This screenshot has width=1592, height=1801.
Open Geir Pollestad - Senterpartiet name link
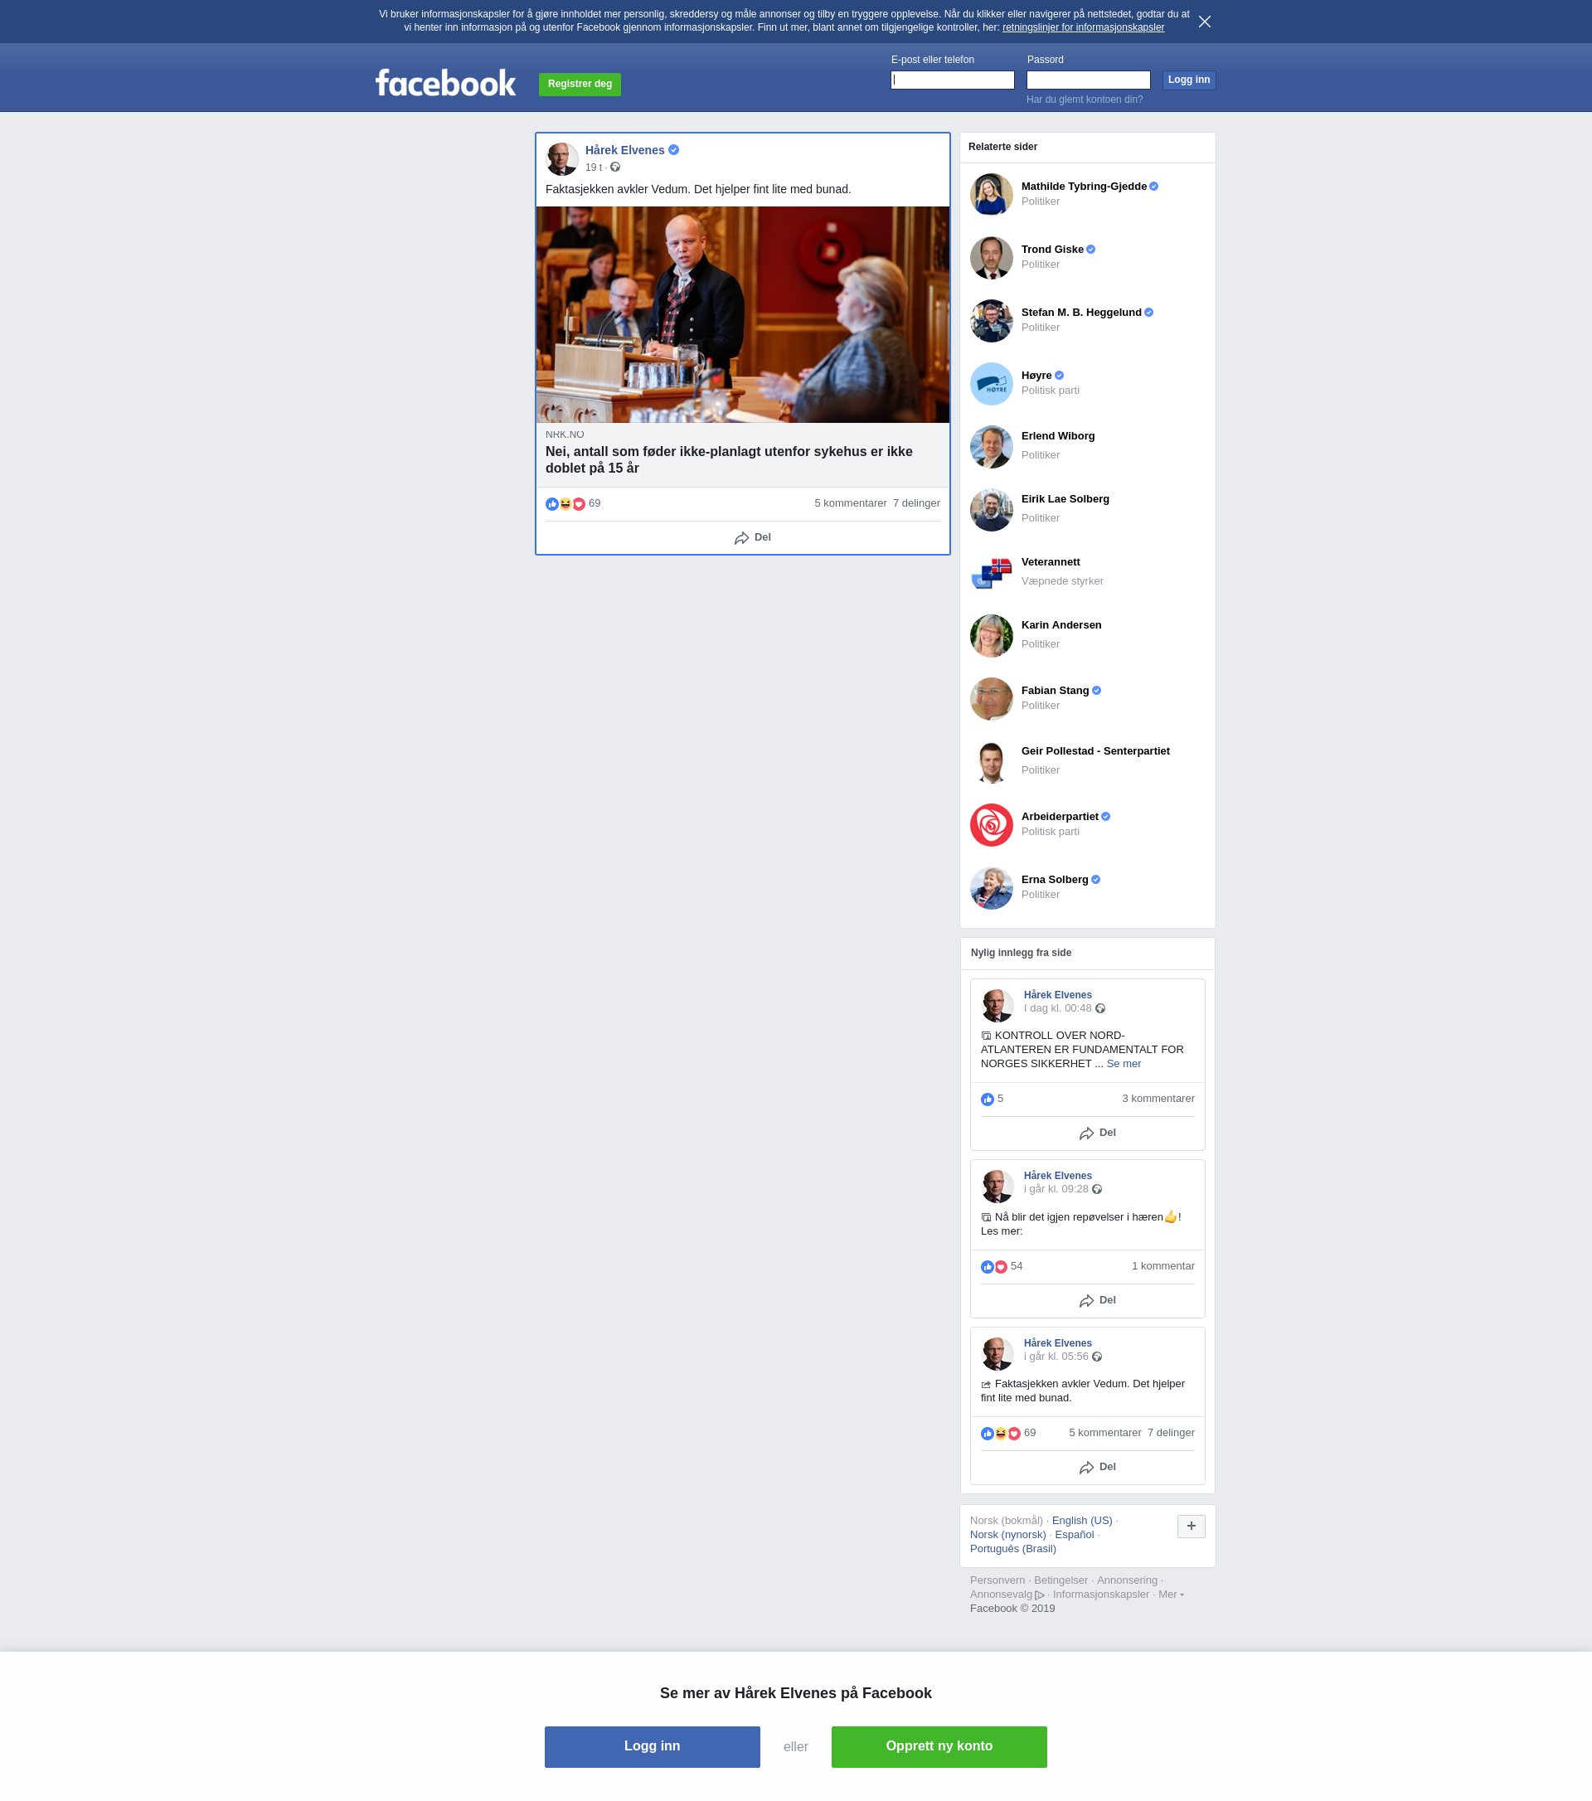pos(1095,751)
